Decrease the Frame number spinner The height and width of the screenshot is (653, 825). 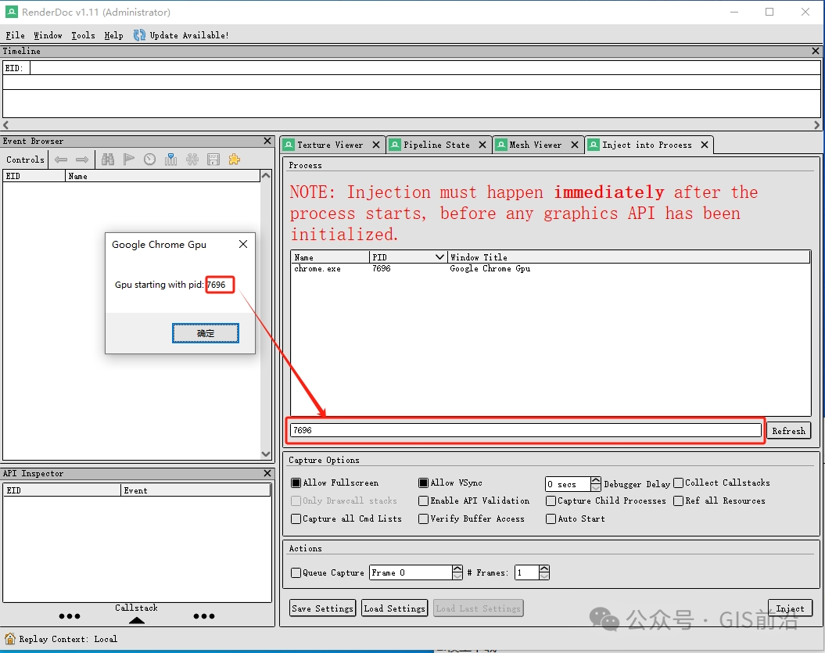[x=457, y=576]
